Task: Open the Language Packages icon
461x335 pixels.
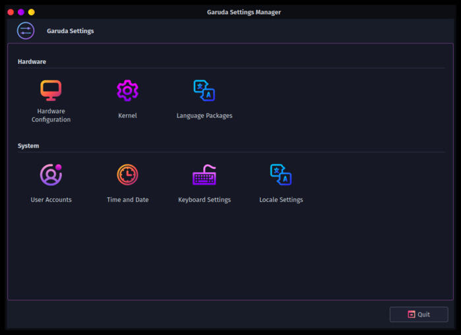Action: 204,90
